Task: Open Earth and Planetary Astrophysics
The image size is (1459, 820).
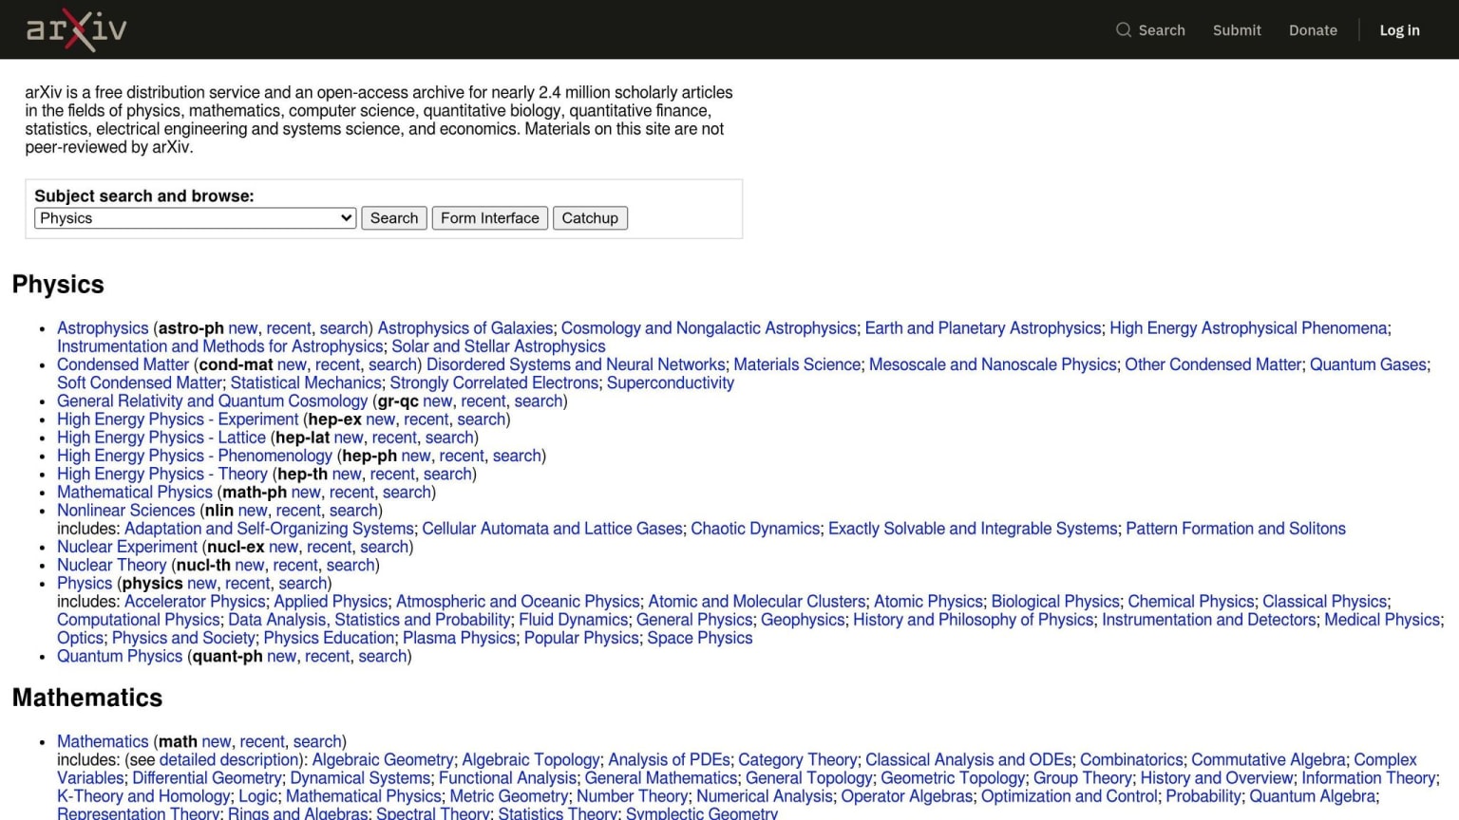Action: (x=983, y=328)
